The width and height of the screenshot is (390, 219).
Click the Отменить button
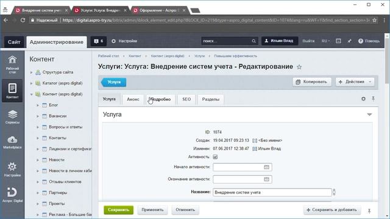pyautogui.click(x=185, y=210)
